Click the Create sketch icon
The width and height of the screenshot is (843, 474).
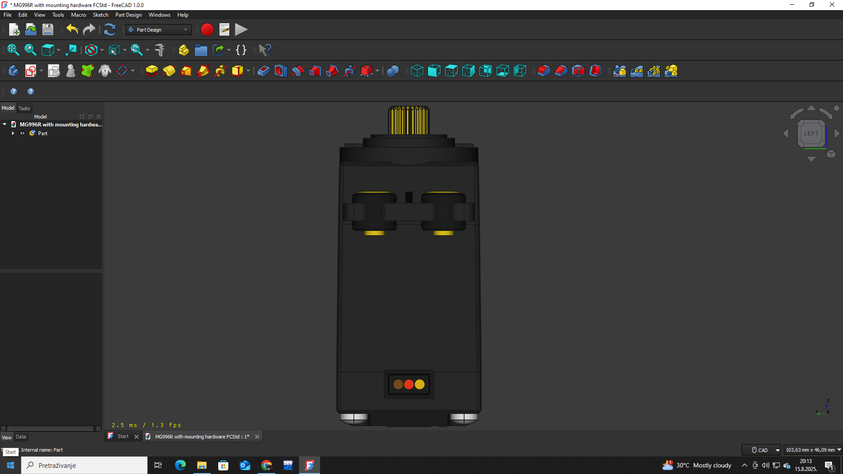[30, 71]
